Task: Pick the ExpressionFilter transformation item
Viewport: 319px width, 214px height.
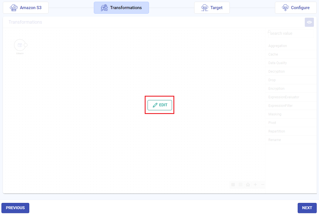Action: tap(280, 106)
